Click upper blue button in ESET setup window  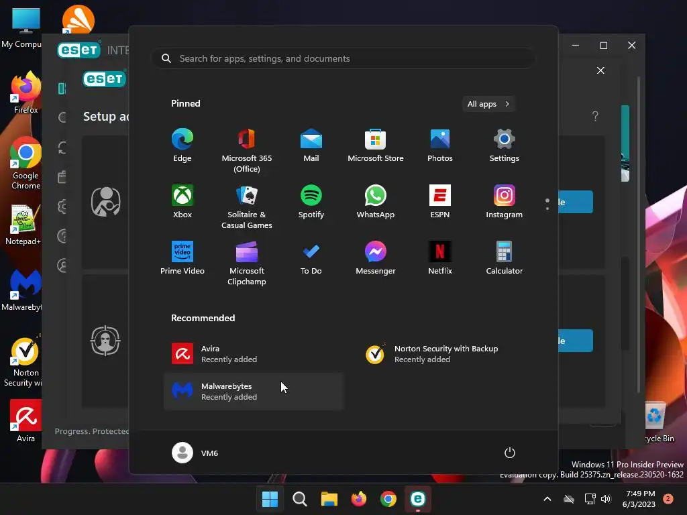(575, 202)
